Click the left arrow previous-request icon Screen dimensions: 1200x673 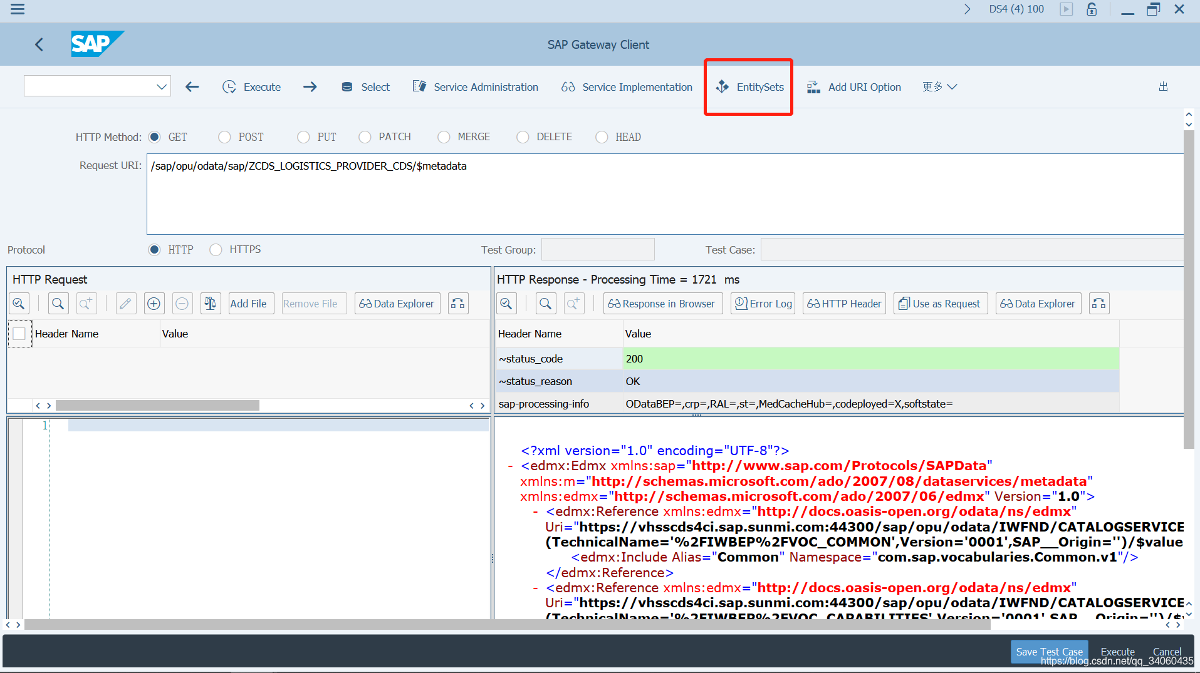coord(192,87)
